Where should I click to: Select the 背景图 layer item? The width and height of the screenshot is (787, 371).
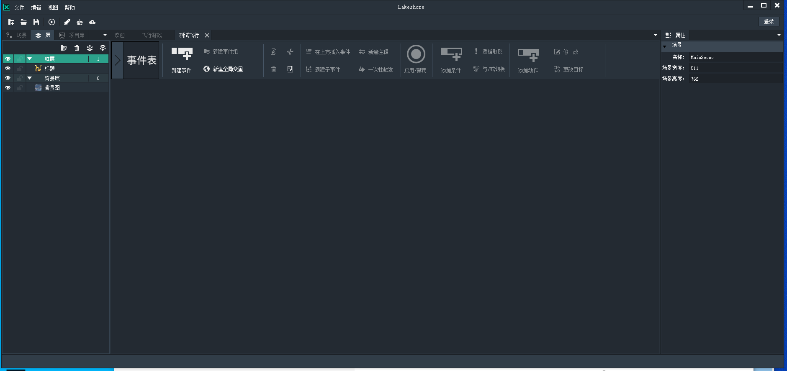coord(67,88)
